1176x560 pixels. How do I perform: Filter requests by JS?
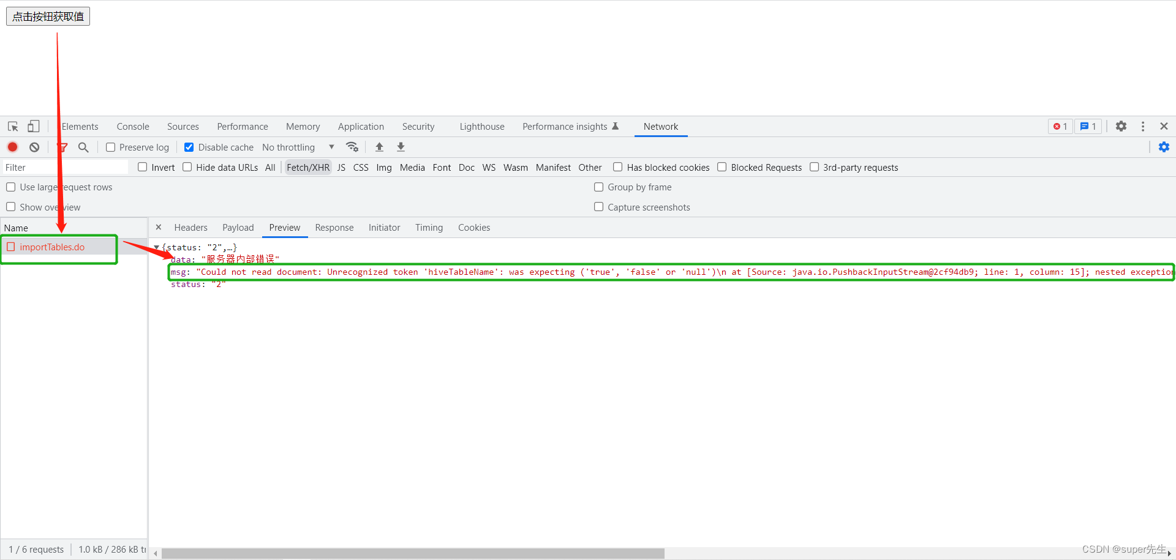pos(341,167)
